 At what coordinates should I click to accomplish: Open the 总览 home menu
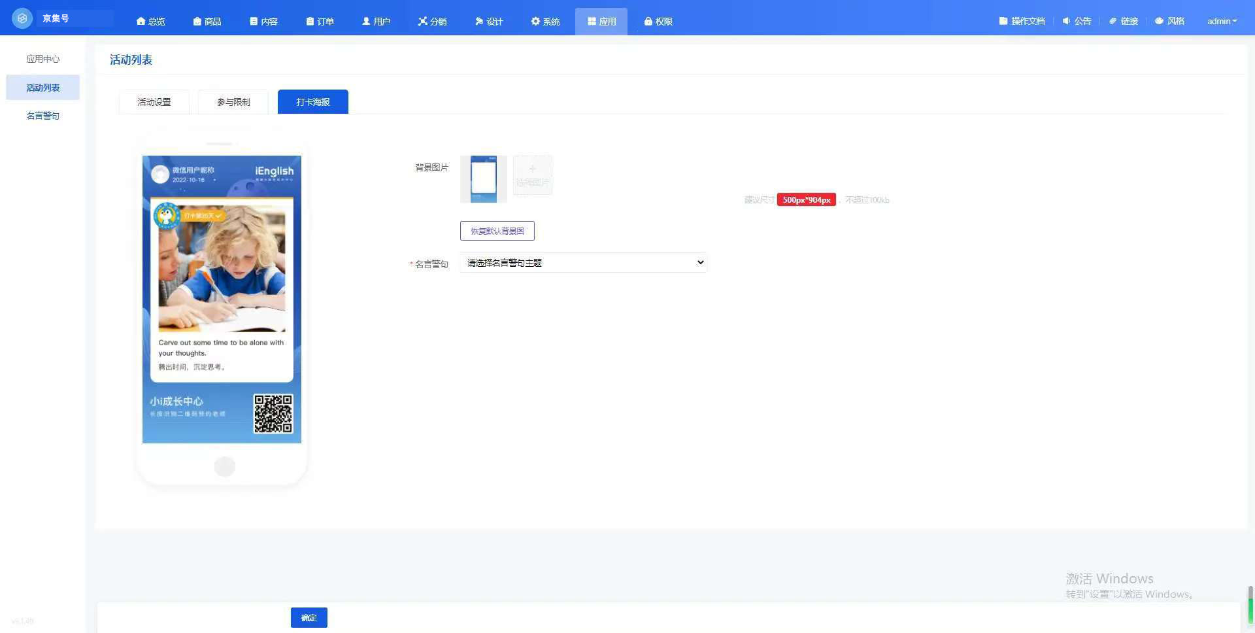[x=150, y=22]
